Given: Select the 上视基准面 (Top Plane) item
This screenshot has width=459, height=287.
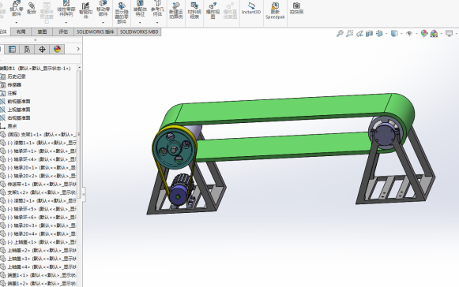Looking at the screenshot, I should pyautogui.click(x=19, y=110).
